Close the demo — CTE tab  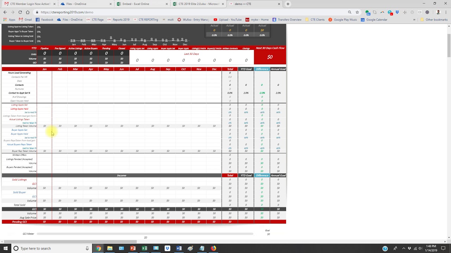pos(279,4)
